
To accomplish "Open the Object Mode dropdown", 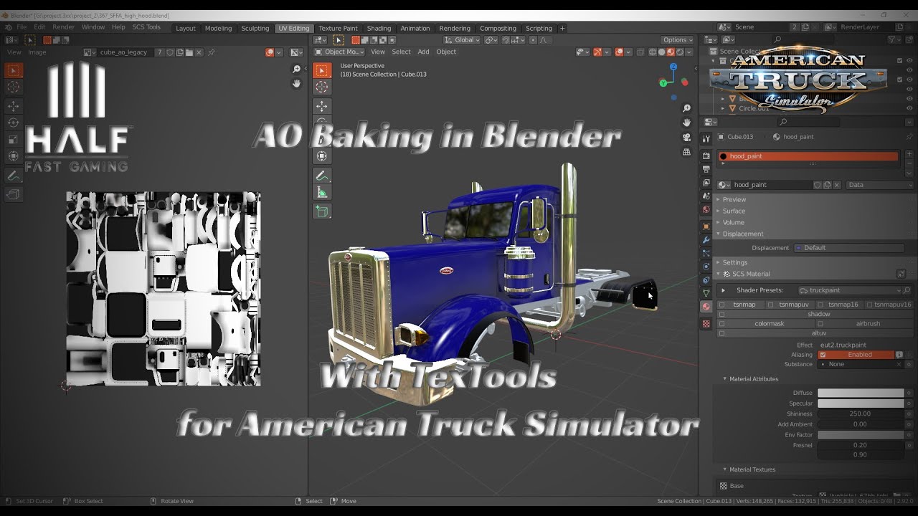I will (x=339, y=52).
